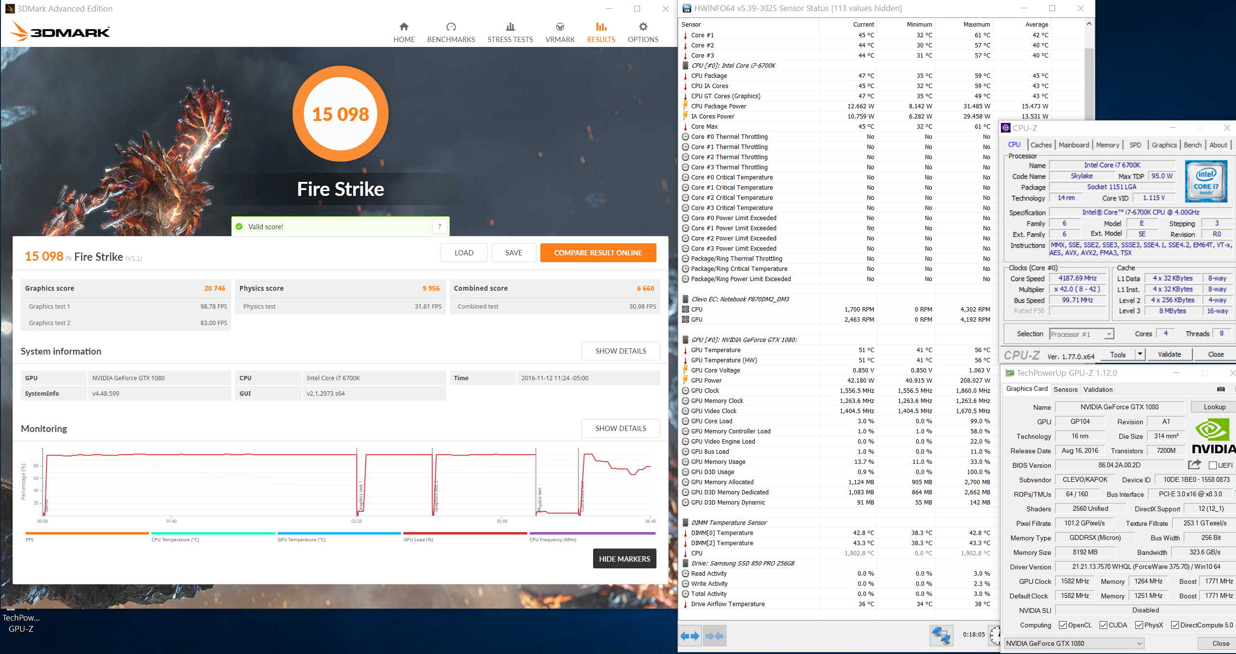Toggle the UEFI checkbox in GPU-Z
The height and width of the screenshot is (654, 1236).
tap(1213, 465)
